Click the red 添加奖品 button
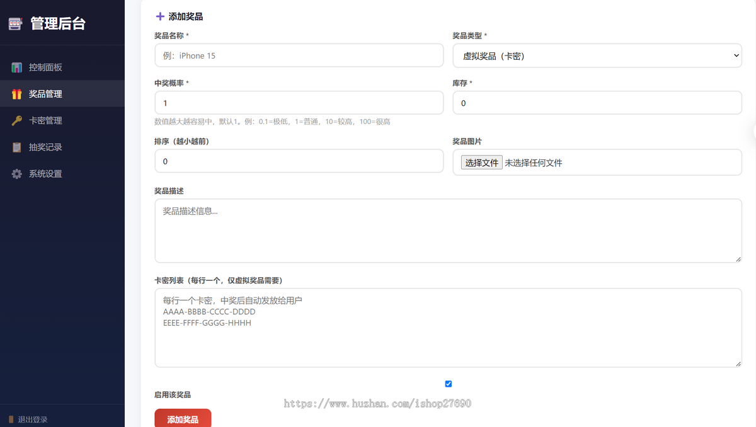 [x=183, y=419]
